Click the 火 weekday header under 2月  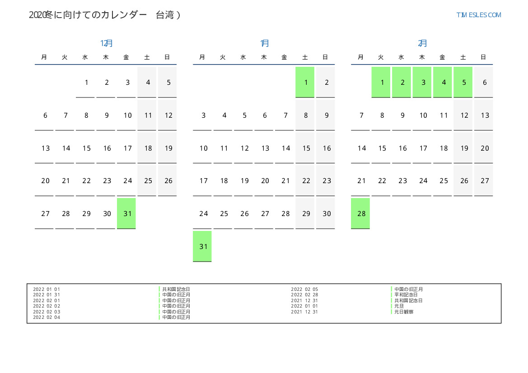[x=381, y=57]
